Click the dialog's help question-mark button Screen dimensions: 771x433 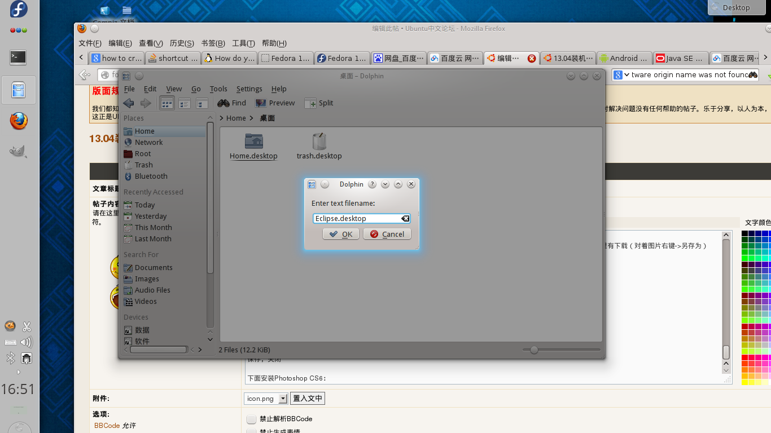[x=372, y=184]
